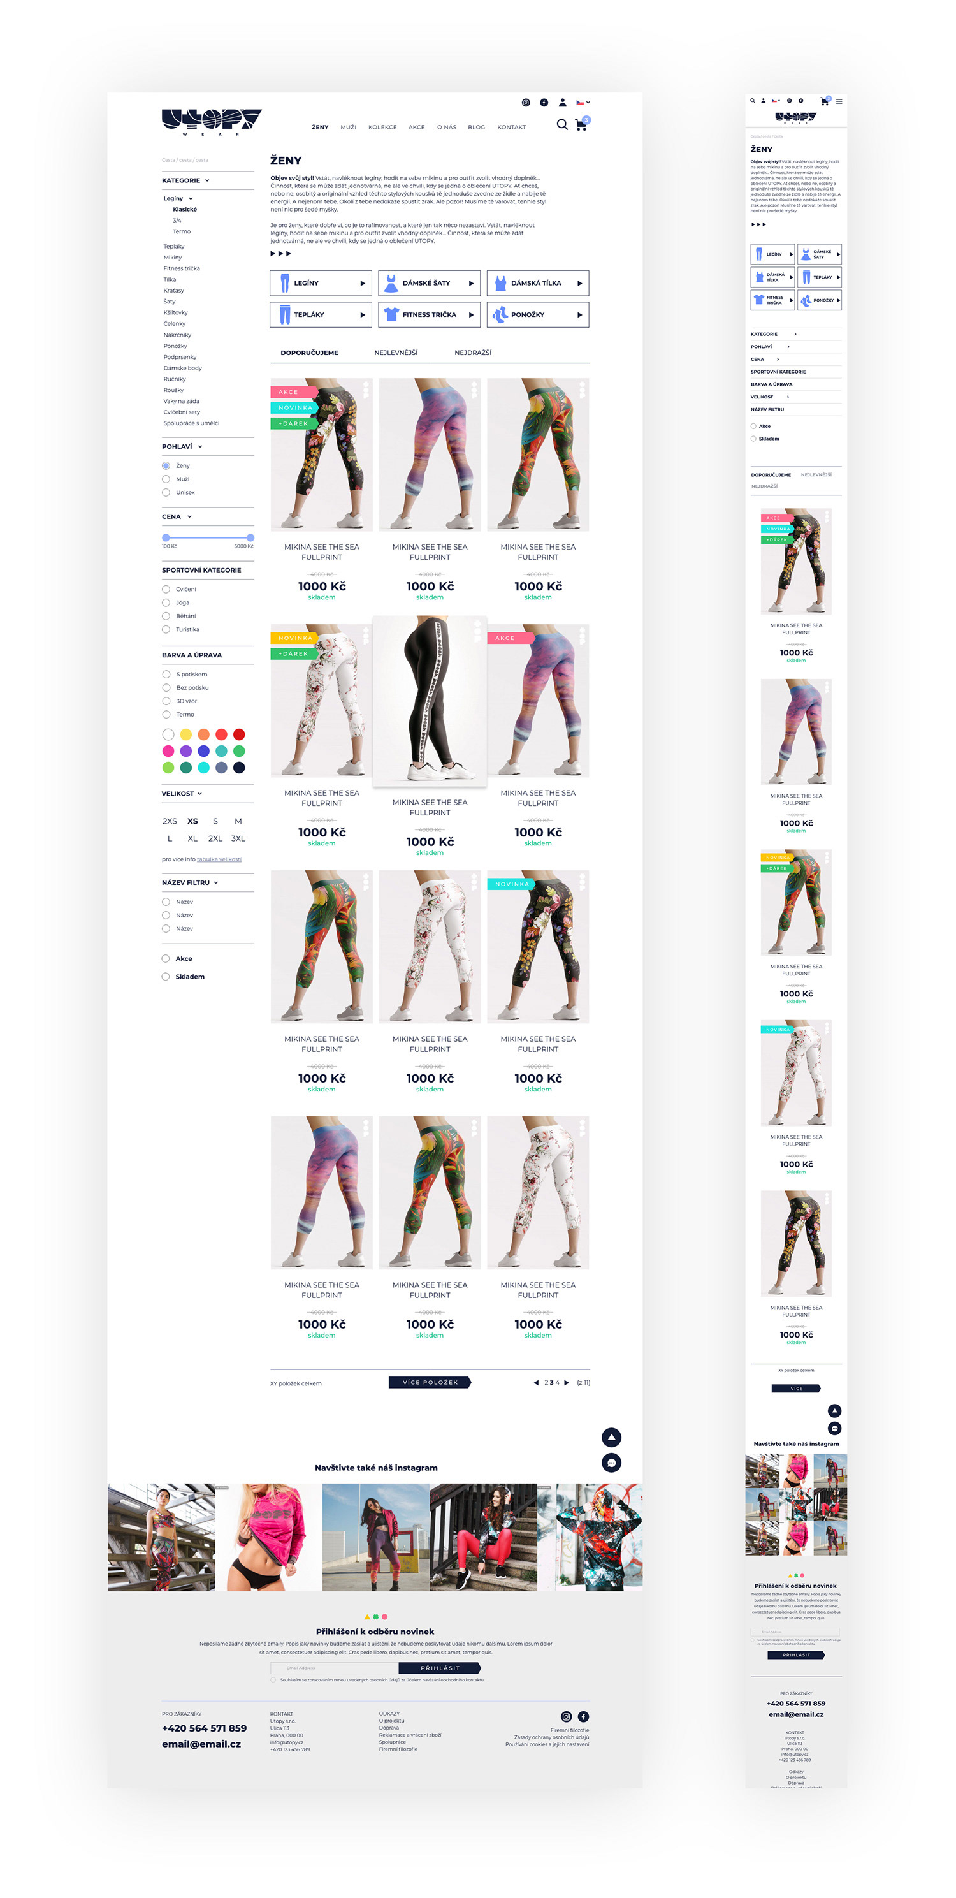The image size is (956, 1898).
Task: Pick the yellow color swatch filter
Action: click(x=185, y=734)
